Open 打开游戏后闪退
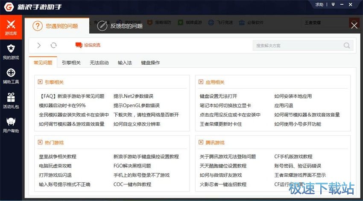 click(x=56, y=175)
